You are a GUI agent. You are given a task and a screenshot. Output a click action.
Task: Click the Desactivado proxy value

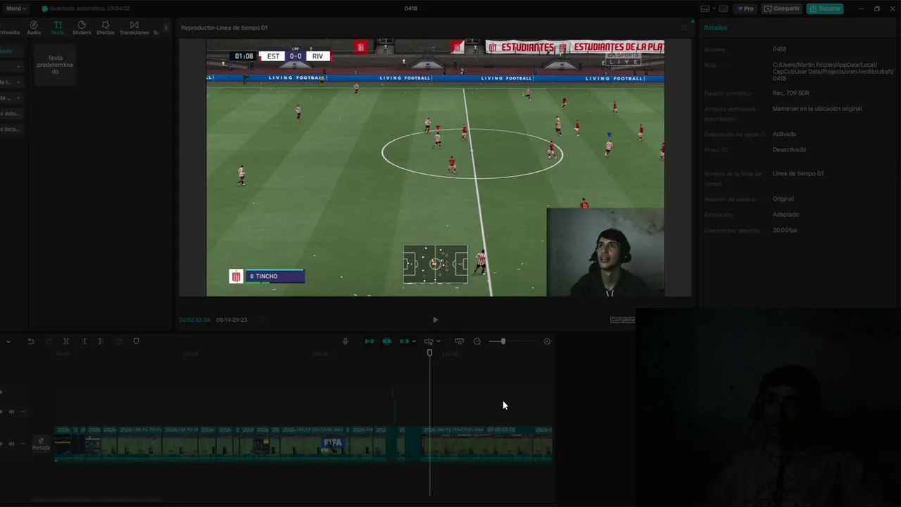point(789,149)
